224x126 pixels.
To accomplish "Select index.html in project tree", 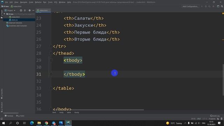I will coord(15,17).
